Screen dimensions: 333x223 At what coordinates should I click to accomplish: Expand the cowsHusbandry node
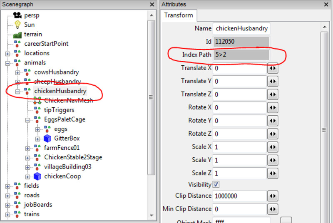17,73
